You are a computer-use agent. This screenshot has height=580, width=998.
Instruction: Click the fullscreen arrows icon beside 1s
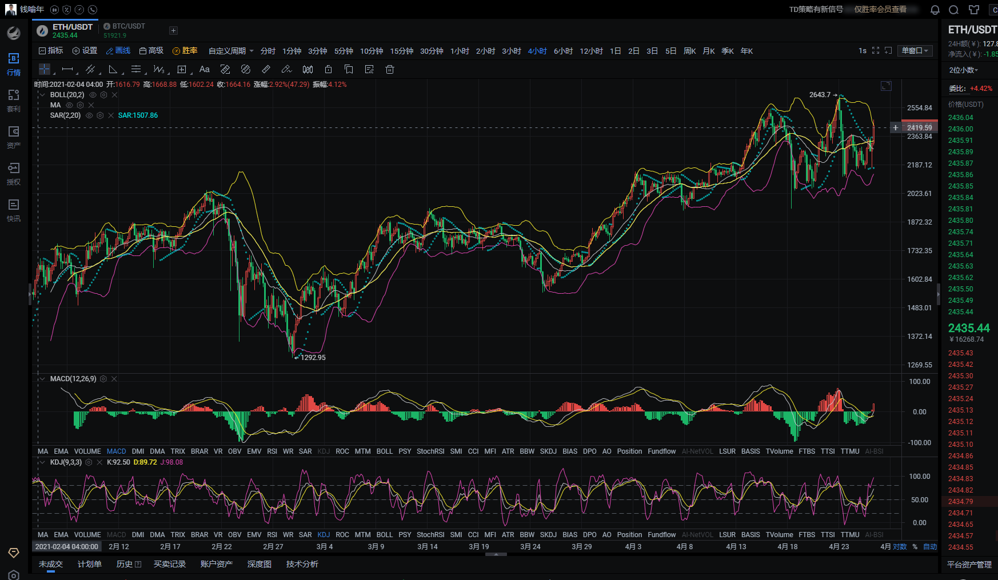click(876, 51)
